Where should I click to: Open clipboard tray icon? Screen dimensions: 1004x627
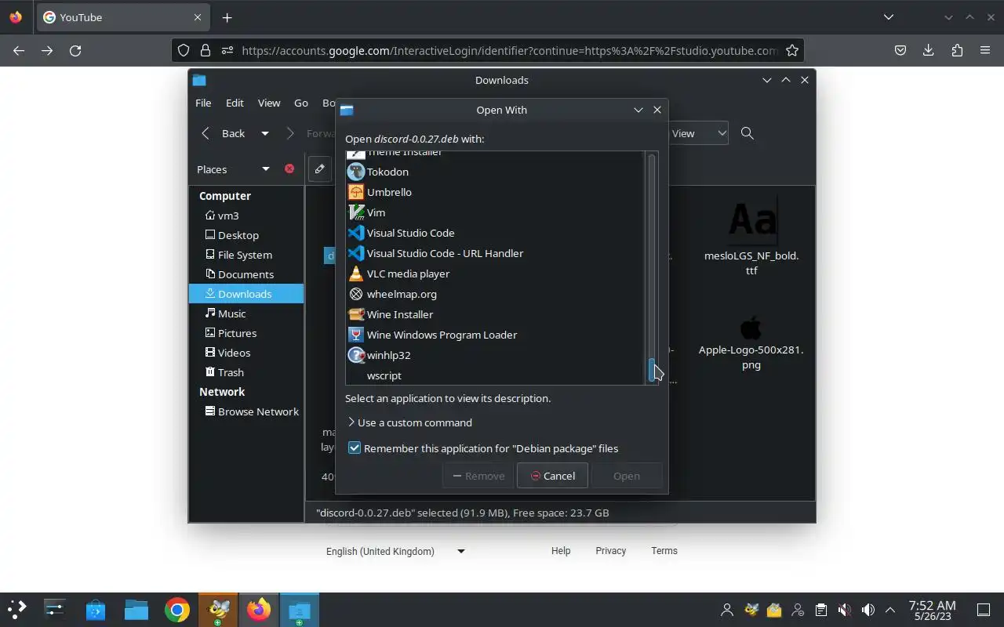tap(821, 610)
